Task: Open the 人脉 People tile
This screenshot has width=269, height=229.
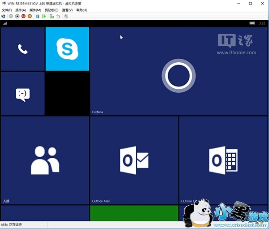Action: pyautogui.click(x=45, y=160)
